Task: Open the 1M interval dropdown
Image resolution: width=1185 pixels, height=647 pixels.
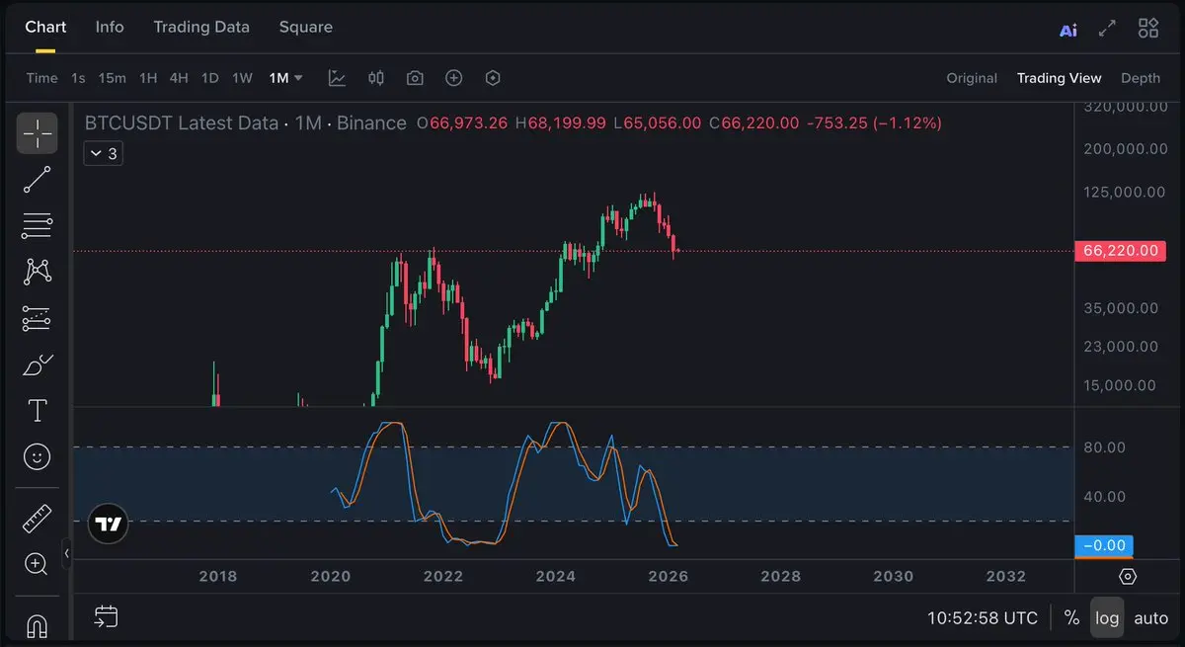Action: point(286,78)
